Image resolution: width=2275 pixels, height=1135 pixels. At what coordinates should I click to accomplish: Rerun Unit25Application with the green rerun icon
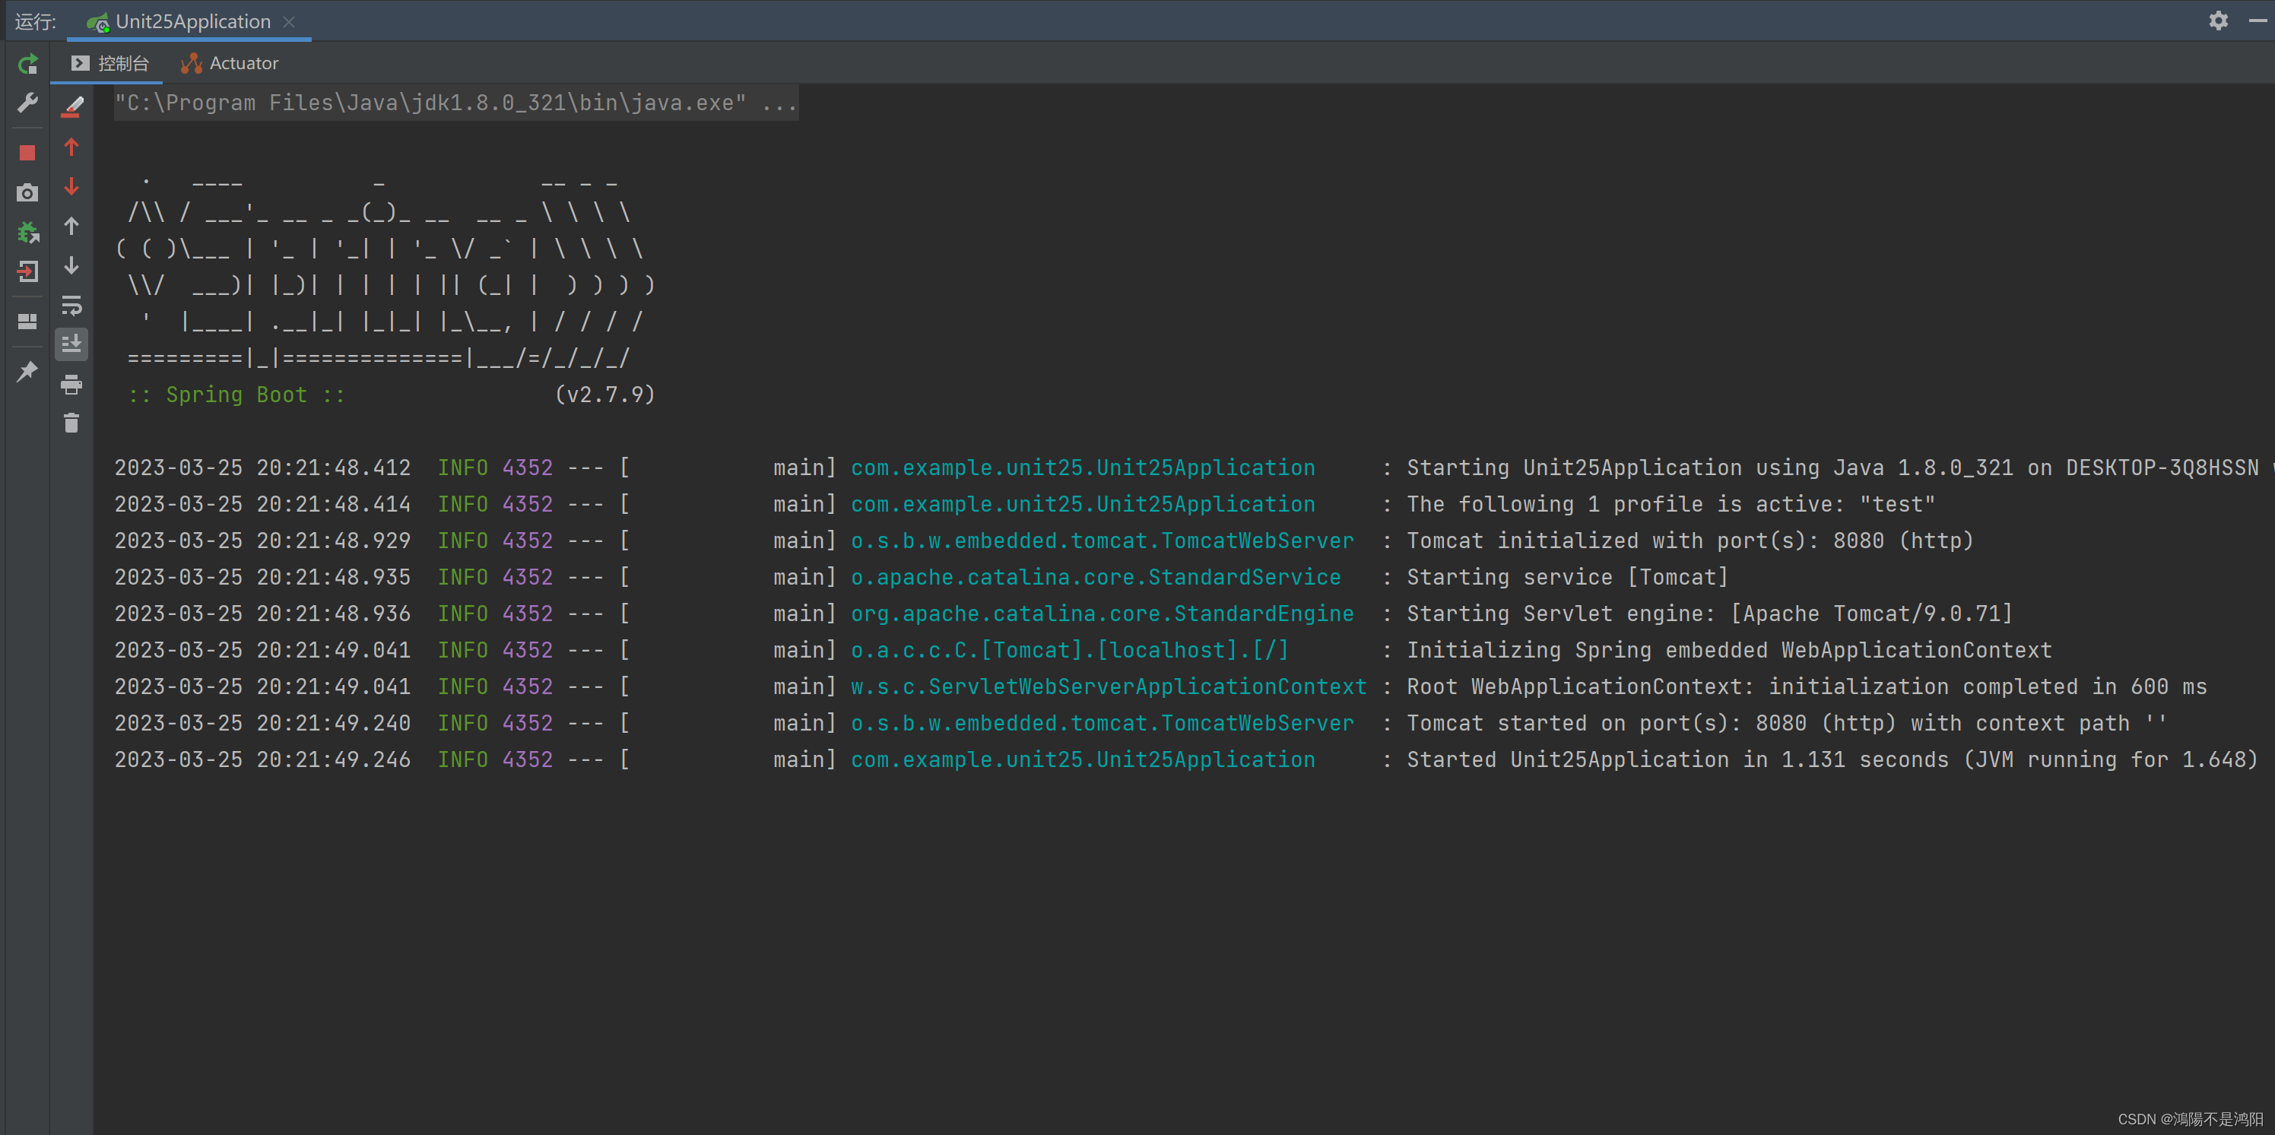(27, 64)
